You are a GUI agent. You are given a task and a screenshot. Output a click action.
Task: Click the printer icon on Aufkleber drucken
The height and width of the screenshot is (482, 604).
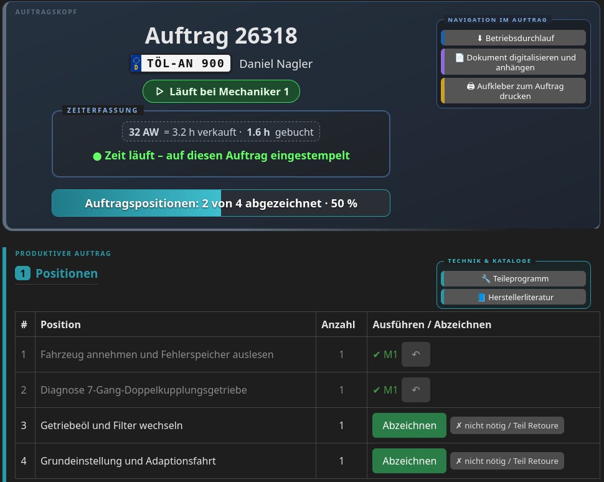[x=470, y=87]
